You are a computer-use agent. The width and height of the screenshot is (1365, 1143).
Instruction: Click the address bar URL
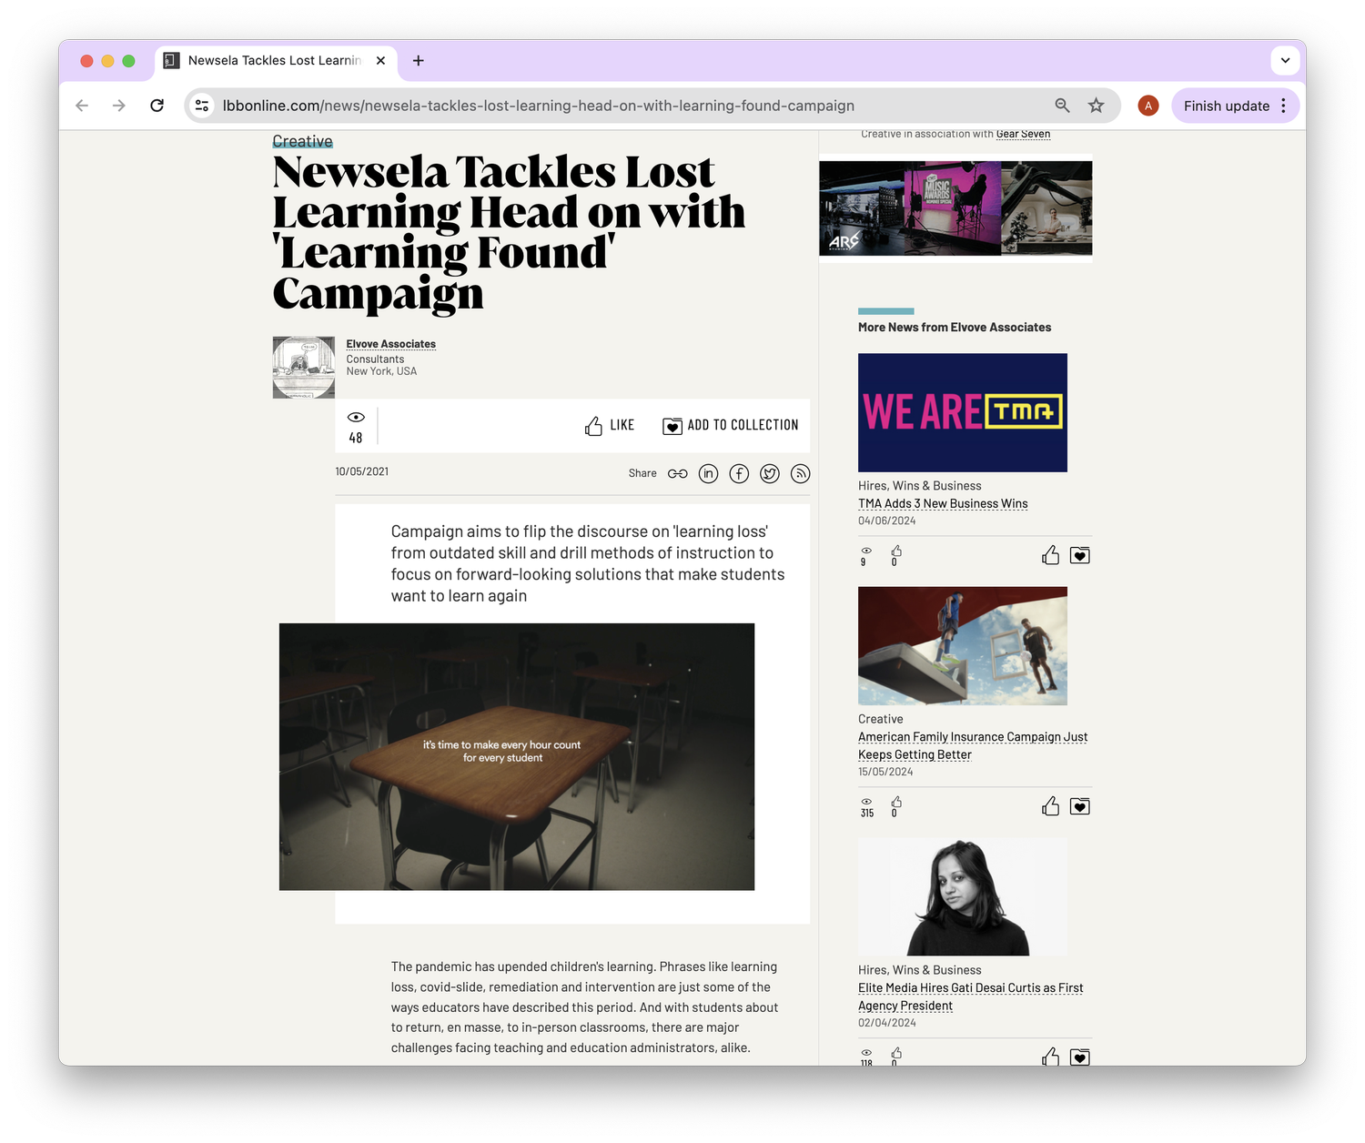pos(539,106)
